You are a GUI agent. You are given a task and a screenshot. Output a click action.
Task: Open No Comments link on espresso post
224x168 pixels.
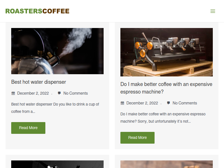tap(185, 103)
